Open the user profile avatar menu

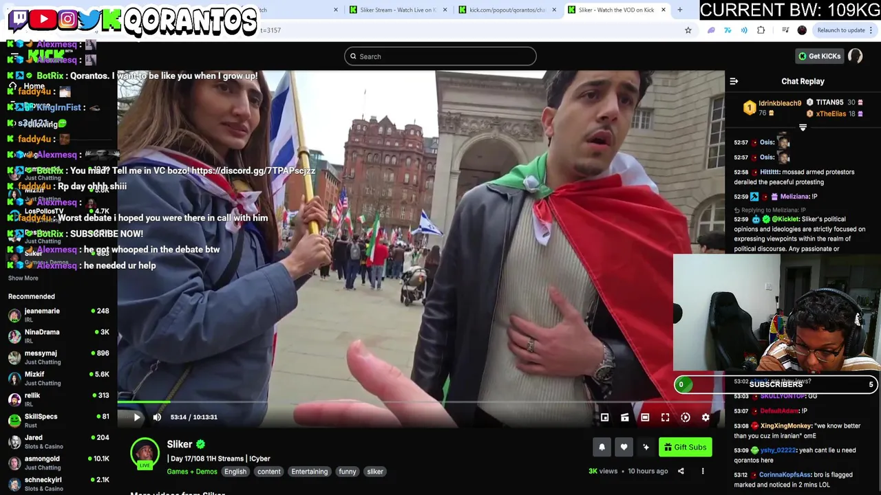[856, 56]
